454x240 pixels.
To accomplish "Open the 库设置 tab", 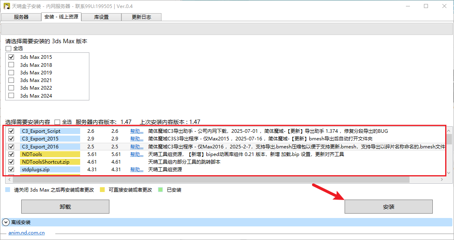I will (x=101, y=17).
